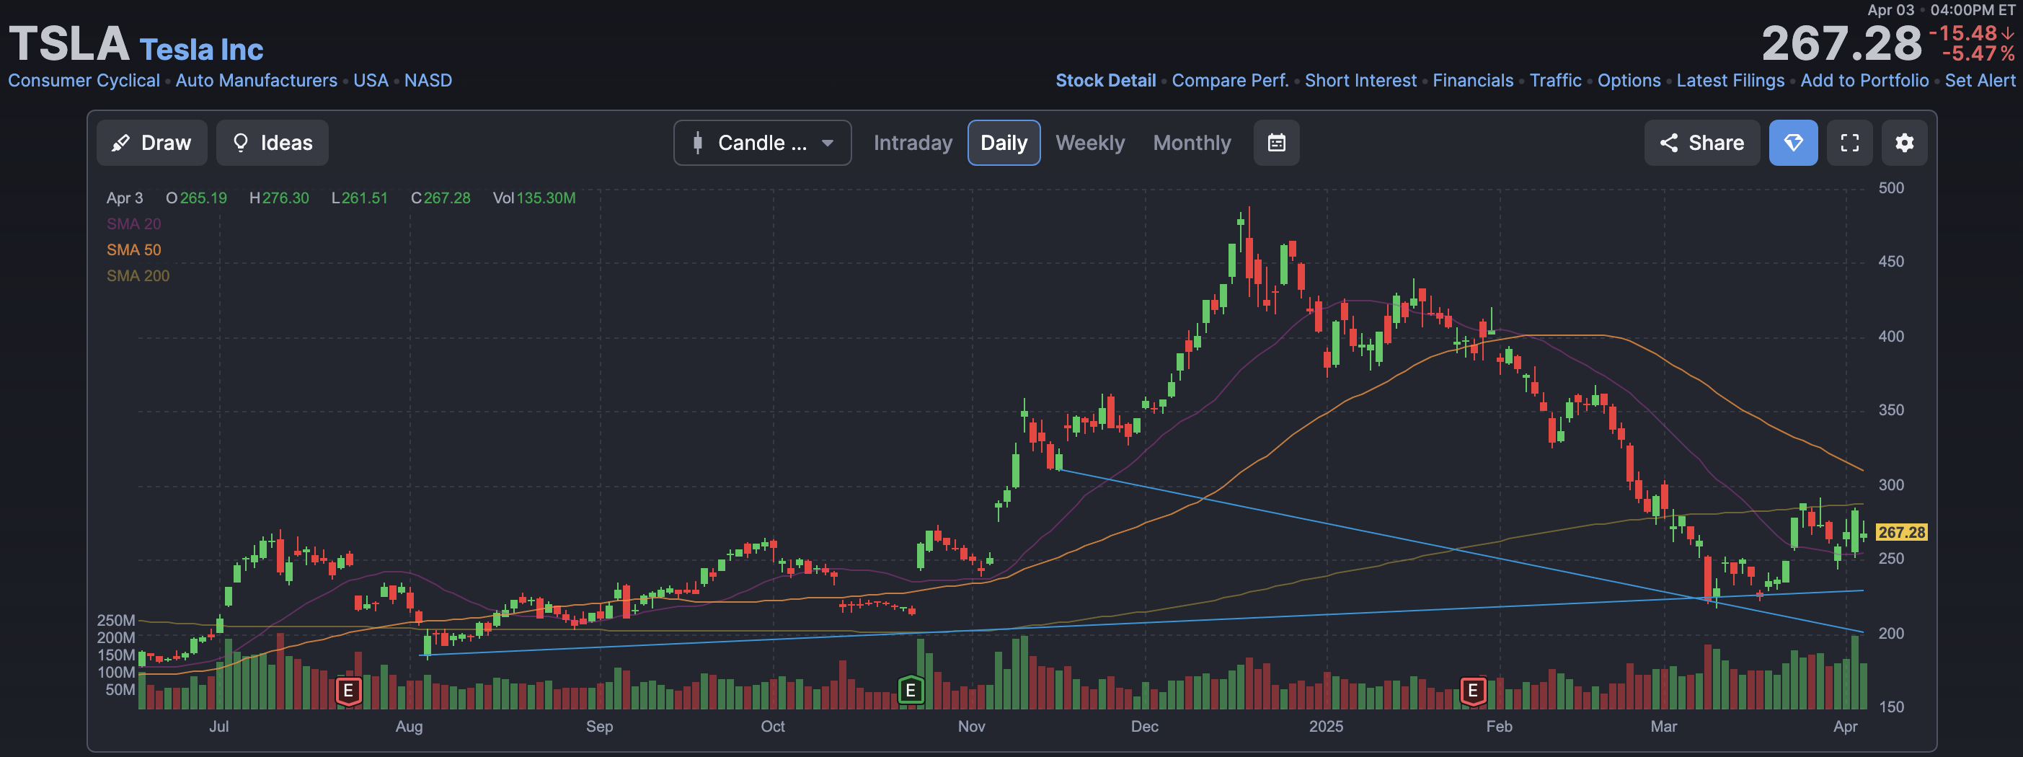Select the SMA 50 indicator label
Screen dimensions: 2023x757
tap(133, 249)
